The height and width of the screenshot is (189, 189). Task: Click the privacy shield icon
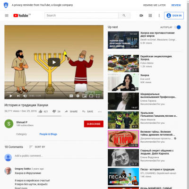[x=6, y=5]
